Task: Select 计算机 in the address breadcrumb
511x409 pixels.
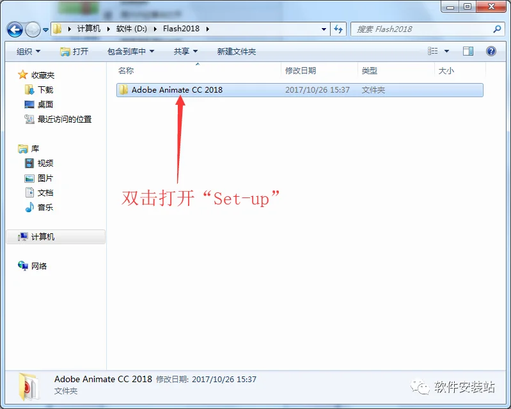Action: click(89, 29)
